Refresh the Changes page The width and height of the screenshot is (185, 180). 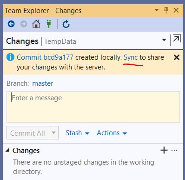tap(66, 24)
